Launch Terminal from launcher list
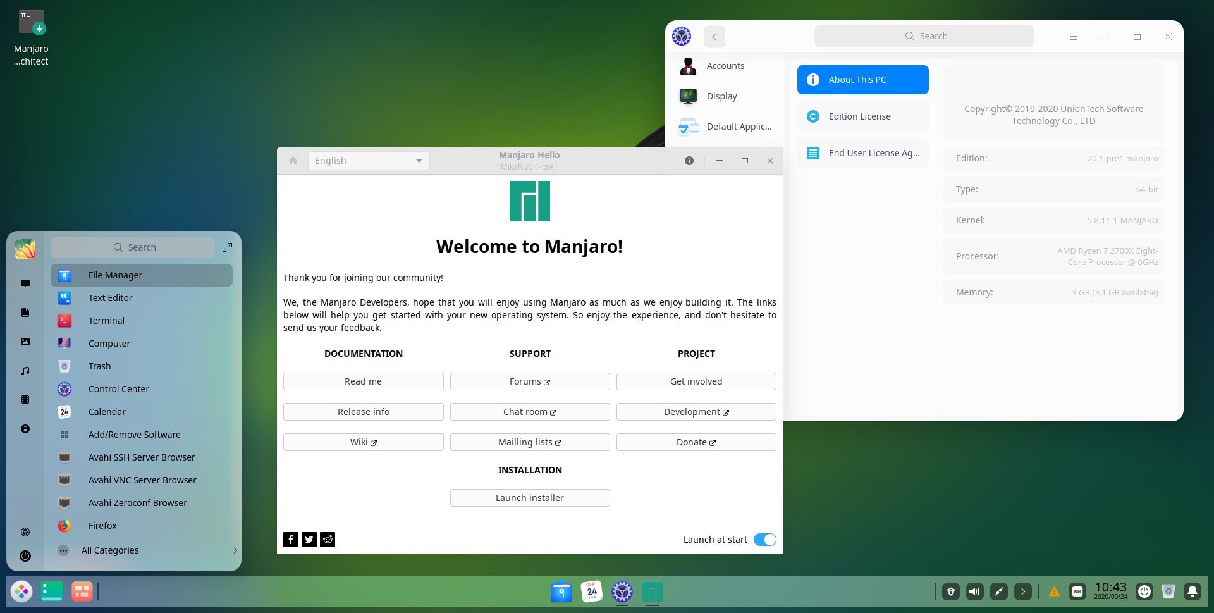The image size is (1214, 613). (142, 321)
